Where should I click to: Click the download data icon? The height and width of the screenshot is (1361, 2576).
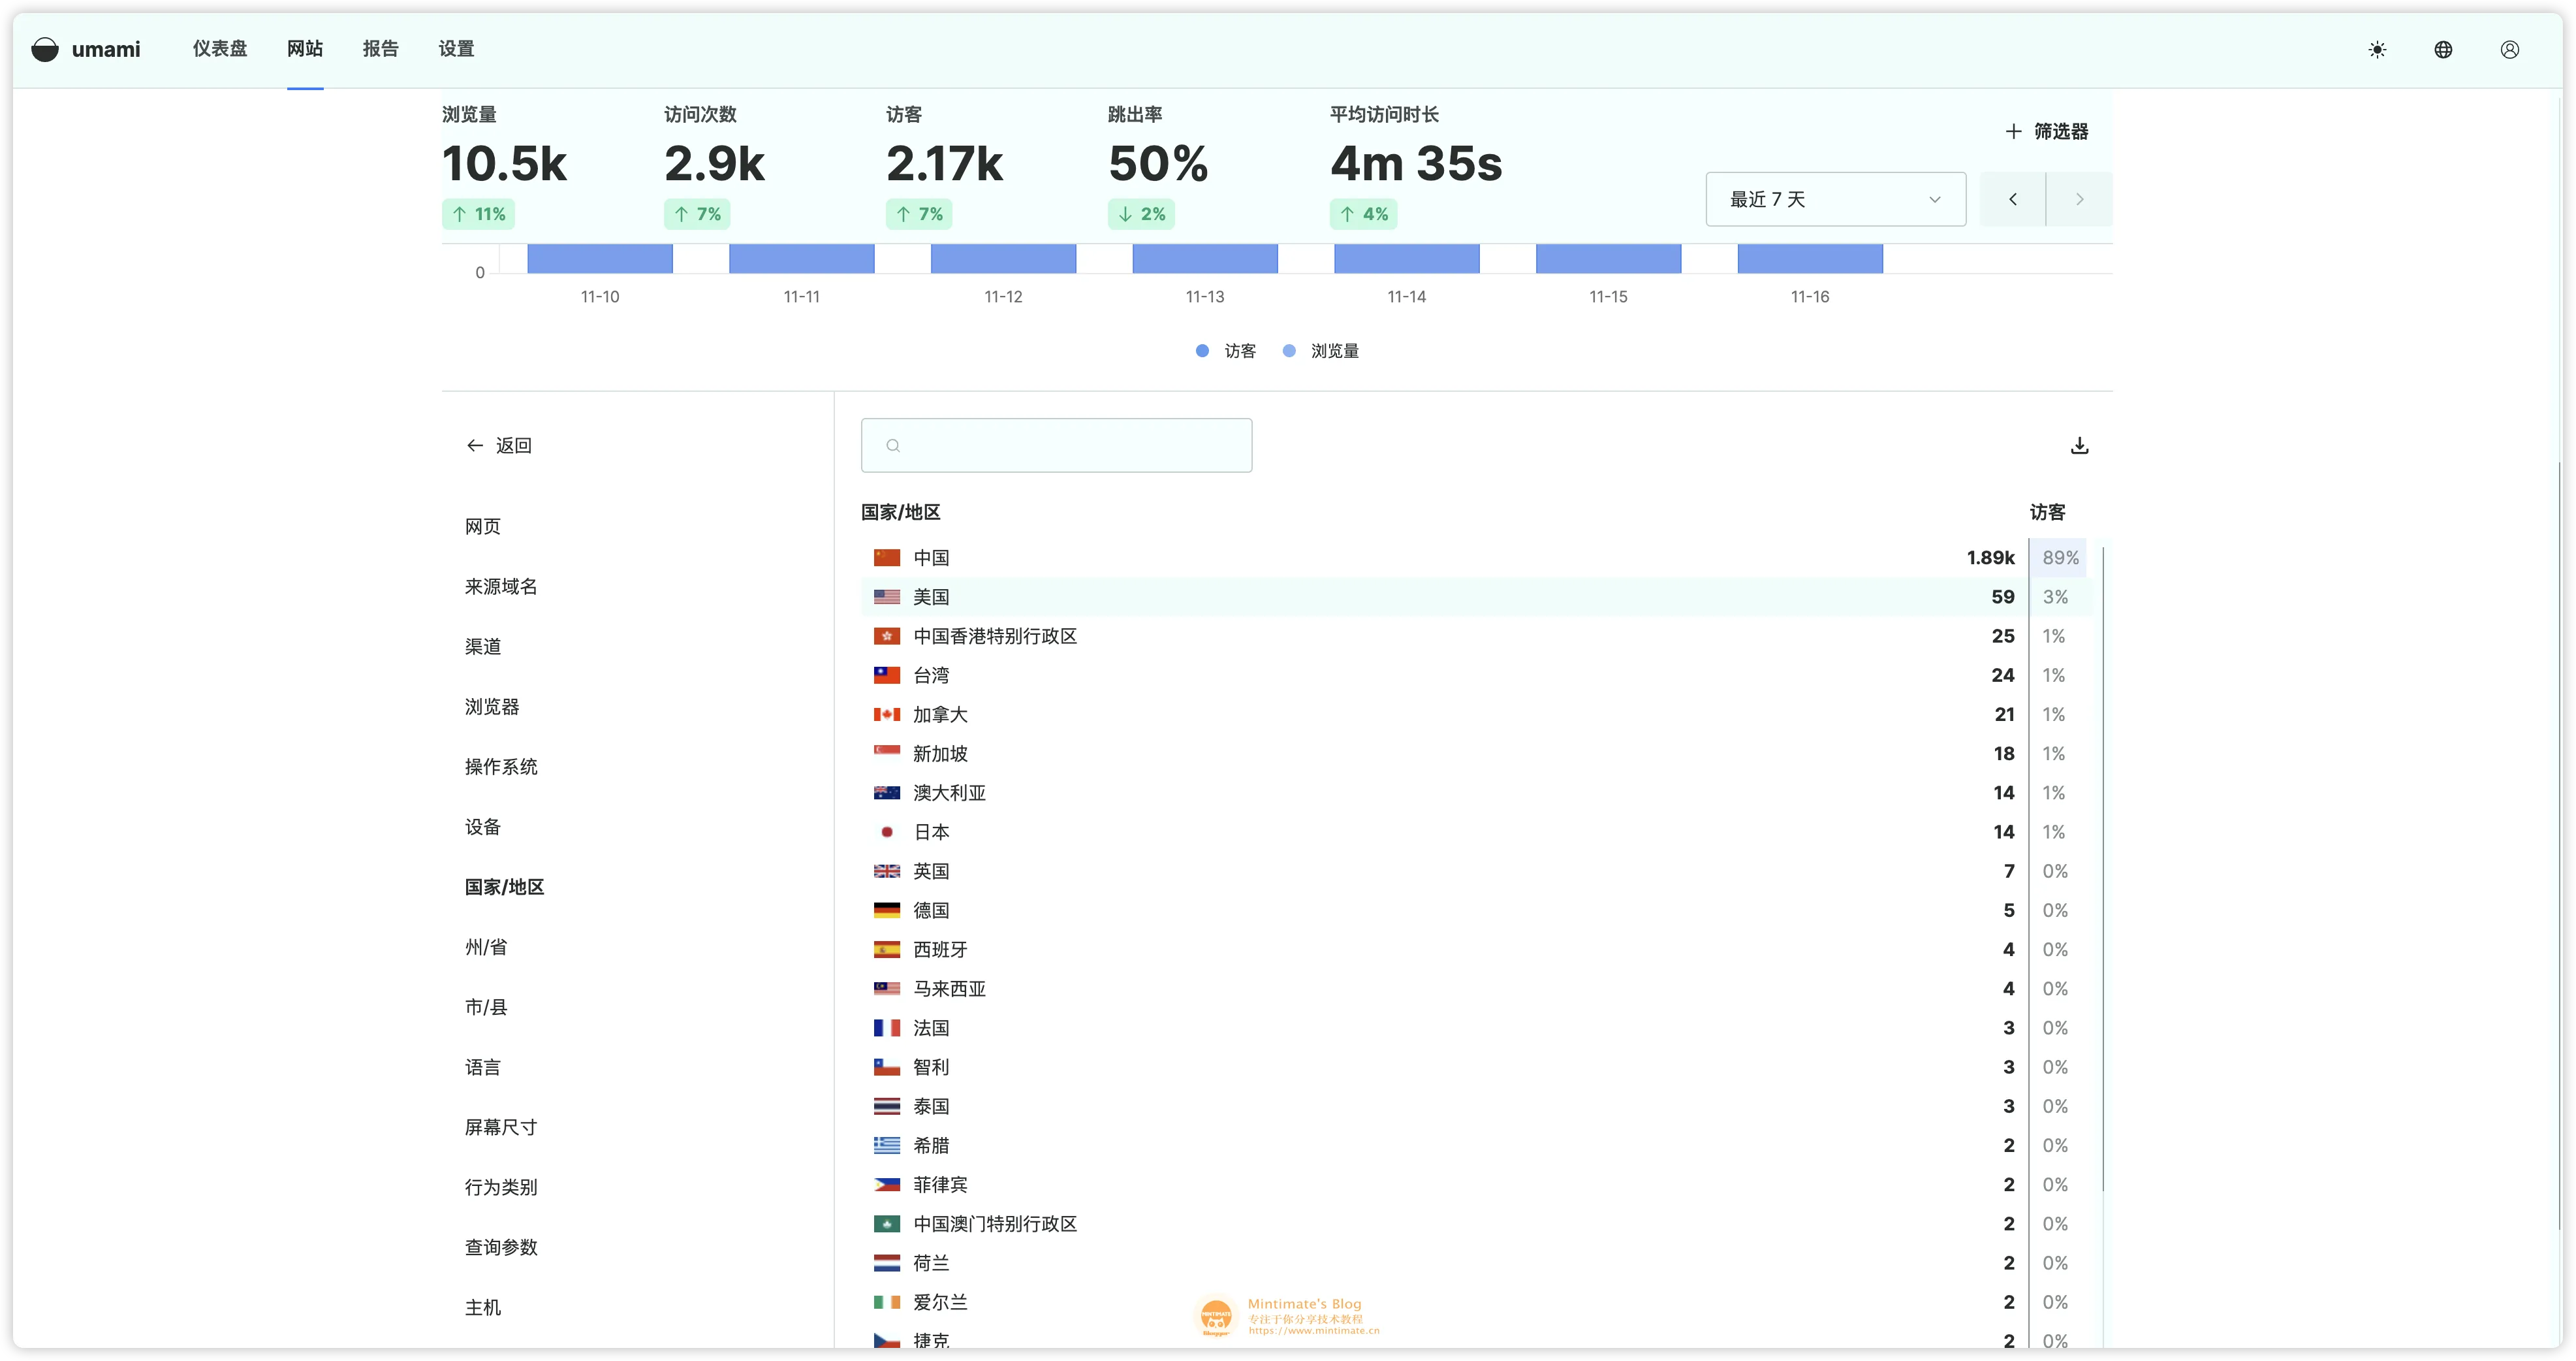coord(2079,445)
